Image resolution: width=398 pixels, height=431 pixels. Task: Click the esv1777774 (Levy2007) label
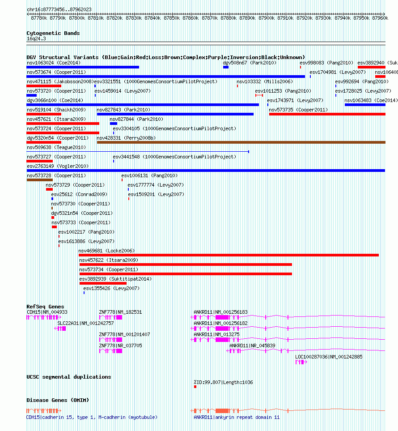click(156, 185)
